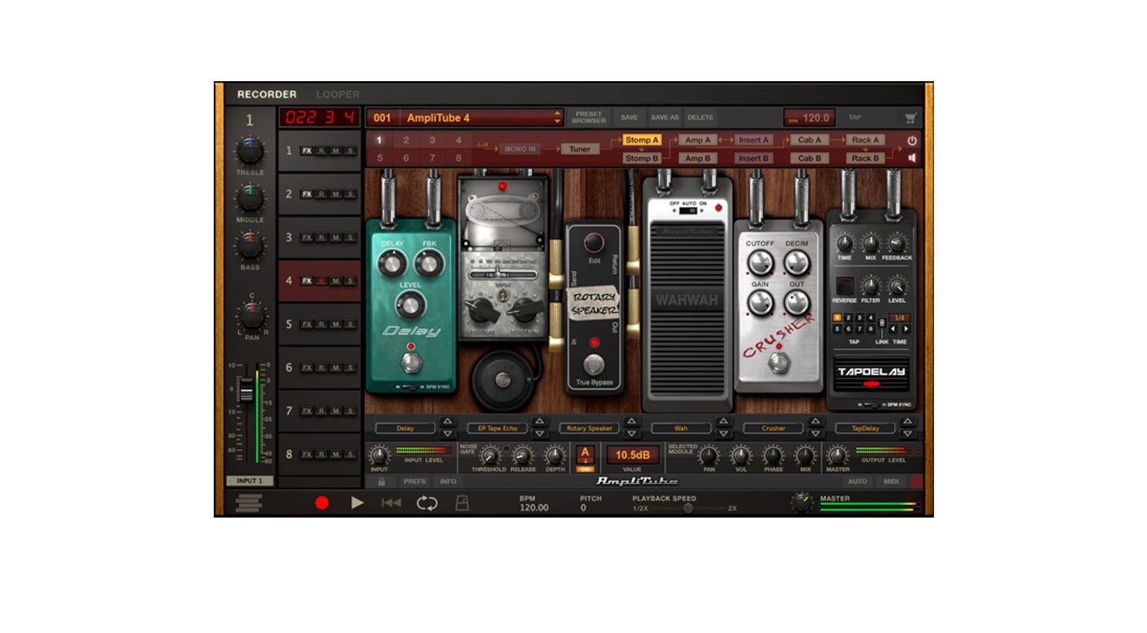Viewport: 1147px width, 633px height.
Task: Click the lock icon beside PREFS
Action: click(x=381, y=482)
